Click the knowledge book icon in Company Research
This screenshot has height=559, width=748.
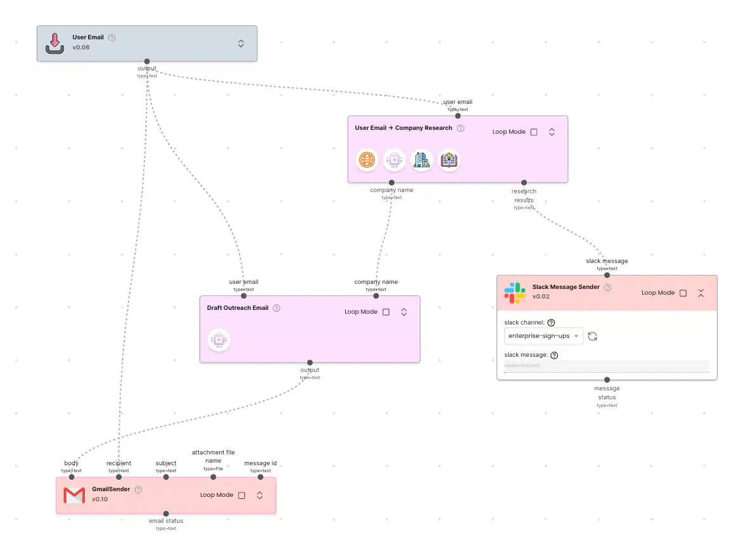[449, 160]
